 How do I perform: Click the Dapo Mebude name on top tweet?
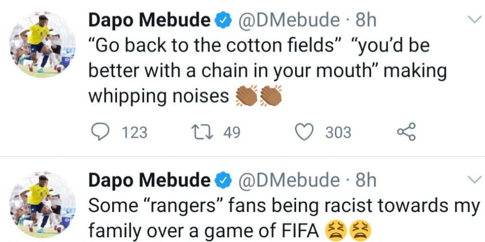150,20
